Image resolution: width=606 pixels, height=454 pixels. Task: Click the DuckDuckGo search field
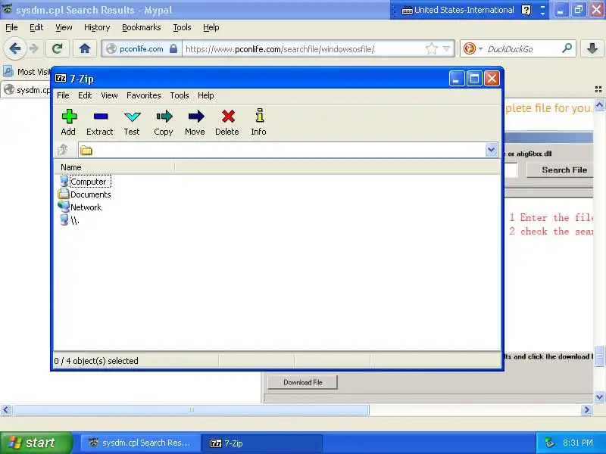point(523,49)
